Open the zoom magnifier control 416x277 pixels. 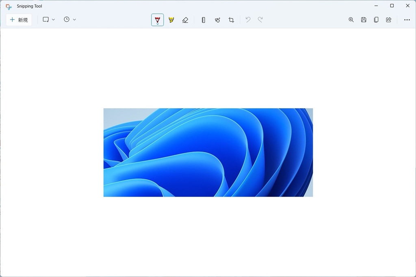(x=351, y=19)
